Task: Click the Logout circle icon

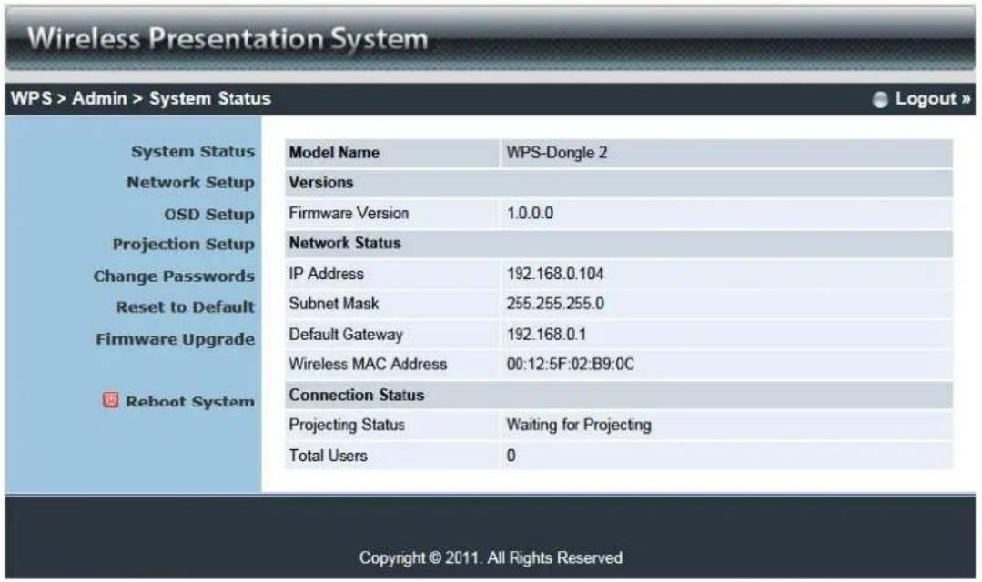Action: [880, 99]
